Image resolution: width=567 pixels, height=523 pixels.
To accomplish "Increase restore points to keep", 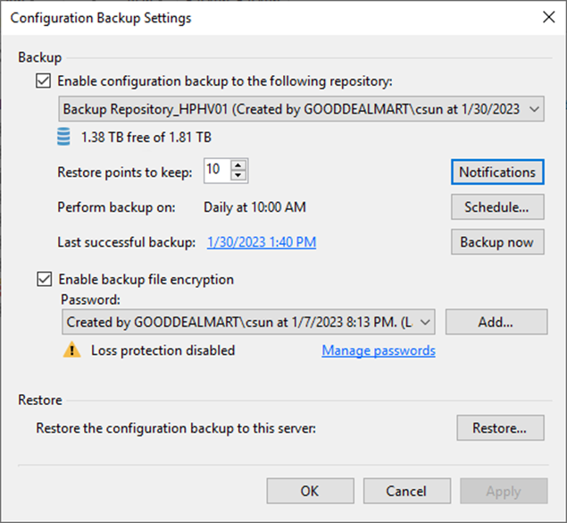I will (238, 166).
